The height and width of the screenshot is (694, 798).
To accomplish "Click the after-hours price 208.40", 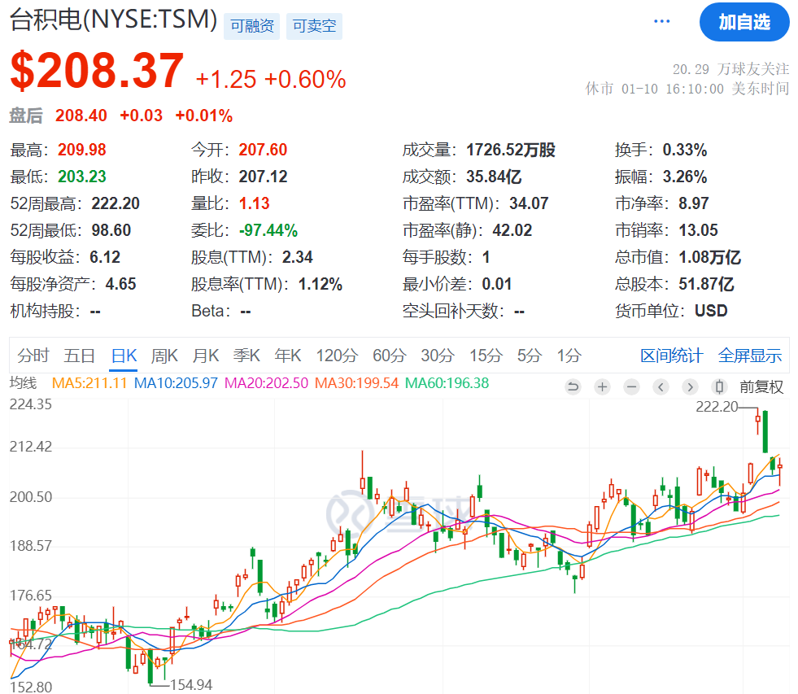I will (x=81, y=116).
